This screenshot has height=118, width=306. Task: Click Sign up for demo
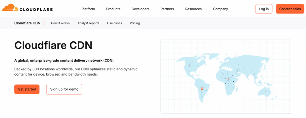[x=64, y=89]
